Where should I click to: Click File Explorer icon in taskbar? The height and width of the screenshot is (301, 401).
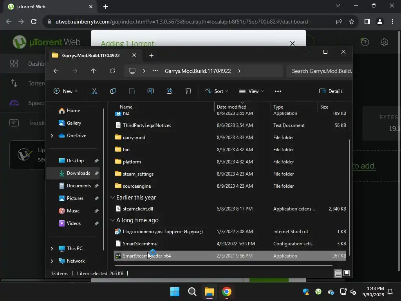point(209,292)
